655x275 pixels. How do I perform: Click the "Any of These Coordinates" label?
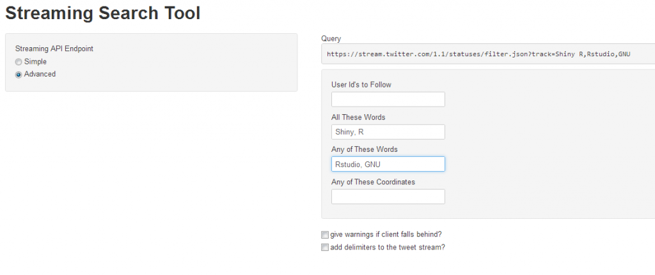tap(373, 182)
